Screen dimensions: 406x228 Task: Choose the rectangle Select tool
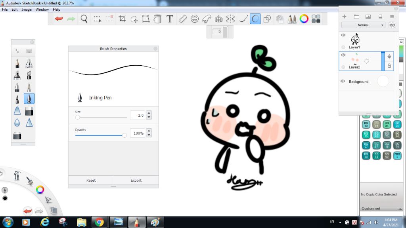98,19
